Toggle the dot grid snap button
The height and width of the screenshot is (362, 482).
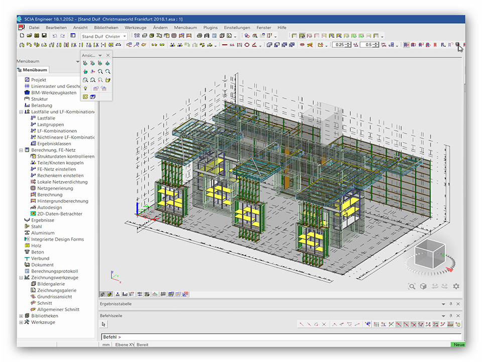point(377,324)
